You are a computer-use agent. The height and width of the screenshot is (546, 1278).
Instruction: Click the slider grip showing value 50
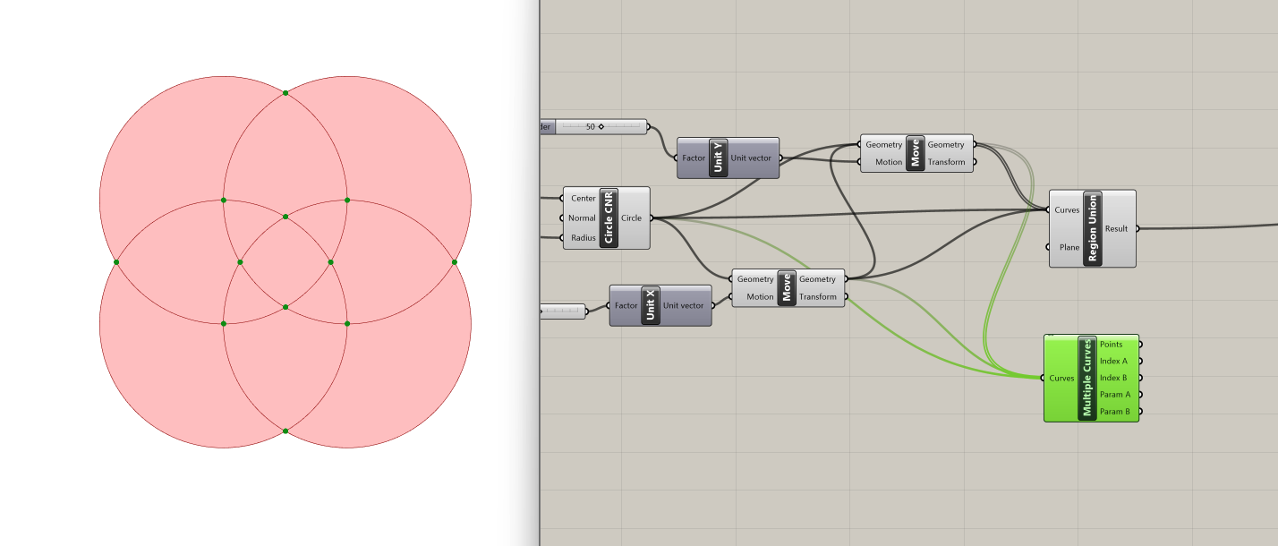[x=601, y=127]
